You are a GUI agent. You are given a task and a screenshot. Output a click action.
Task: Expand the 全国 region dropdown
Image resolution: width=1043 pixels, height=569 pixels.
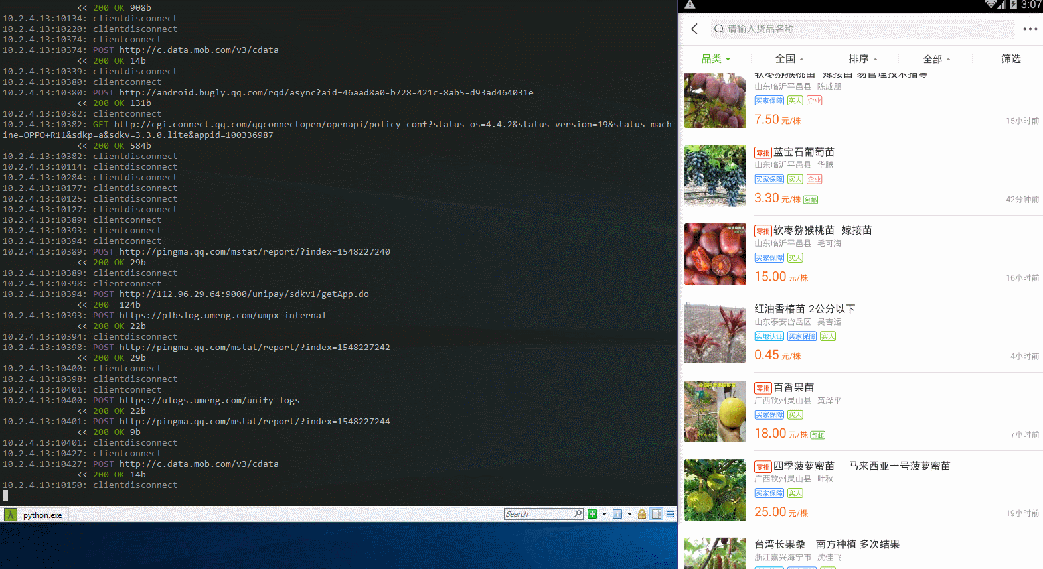click(789, 59)
